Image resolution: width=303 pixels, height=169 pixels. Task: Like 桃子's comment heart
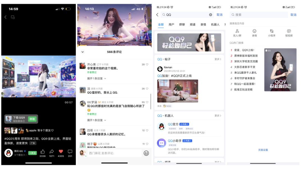(x=147, y=144)
